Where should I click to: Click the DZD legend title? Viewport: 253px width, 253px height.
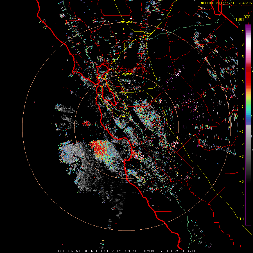(247, 17)
